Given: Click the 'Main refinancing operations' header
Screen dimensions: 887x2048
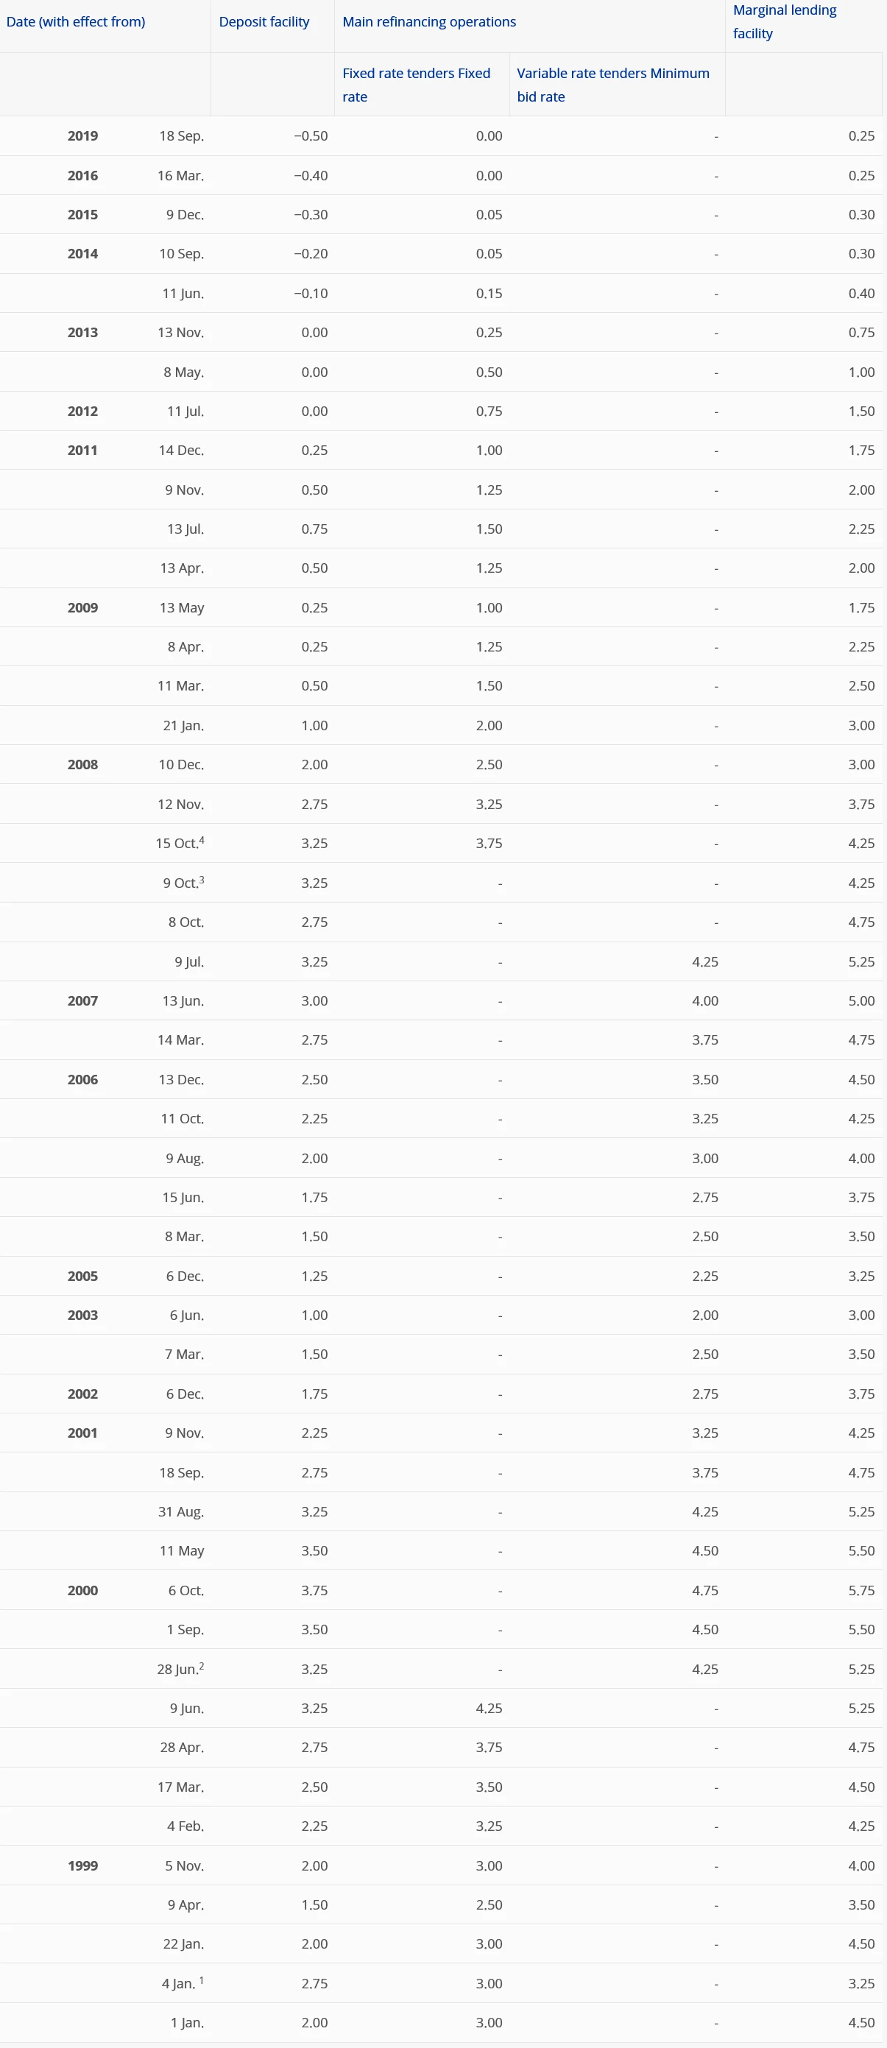Looking at the screenshot, I should pos(429,22).
